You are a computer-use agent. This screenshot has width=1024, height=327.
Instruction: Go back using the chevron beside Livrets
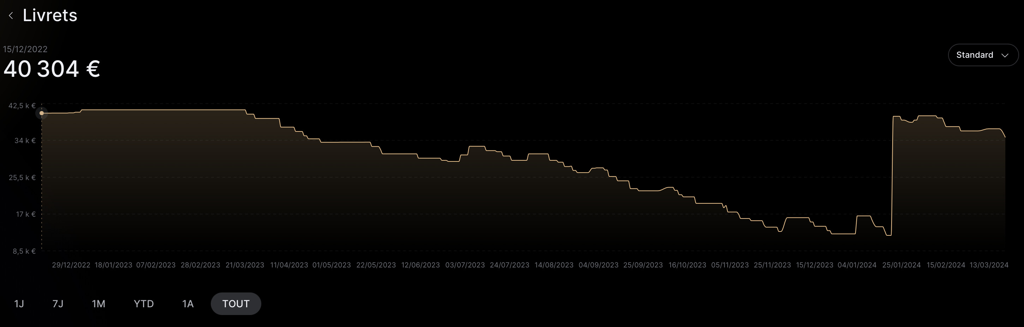tap(11, 16)
